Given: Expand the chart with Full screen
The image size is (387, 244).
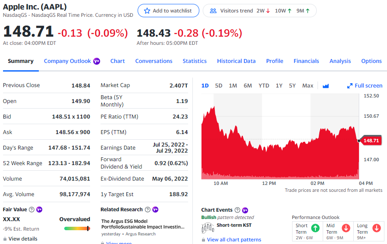Looking at the screenshot, I should point(365,86).
